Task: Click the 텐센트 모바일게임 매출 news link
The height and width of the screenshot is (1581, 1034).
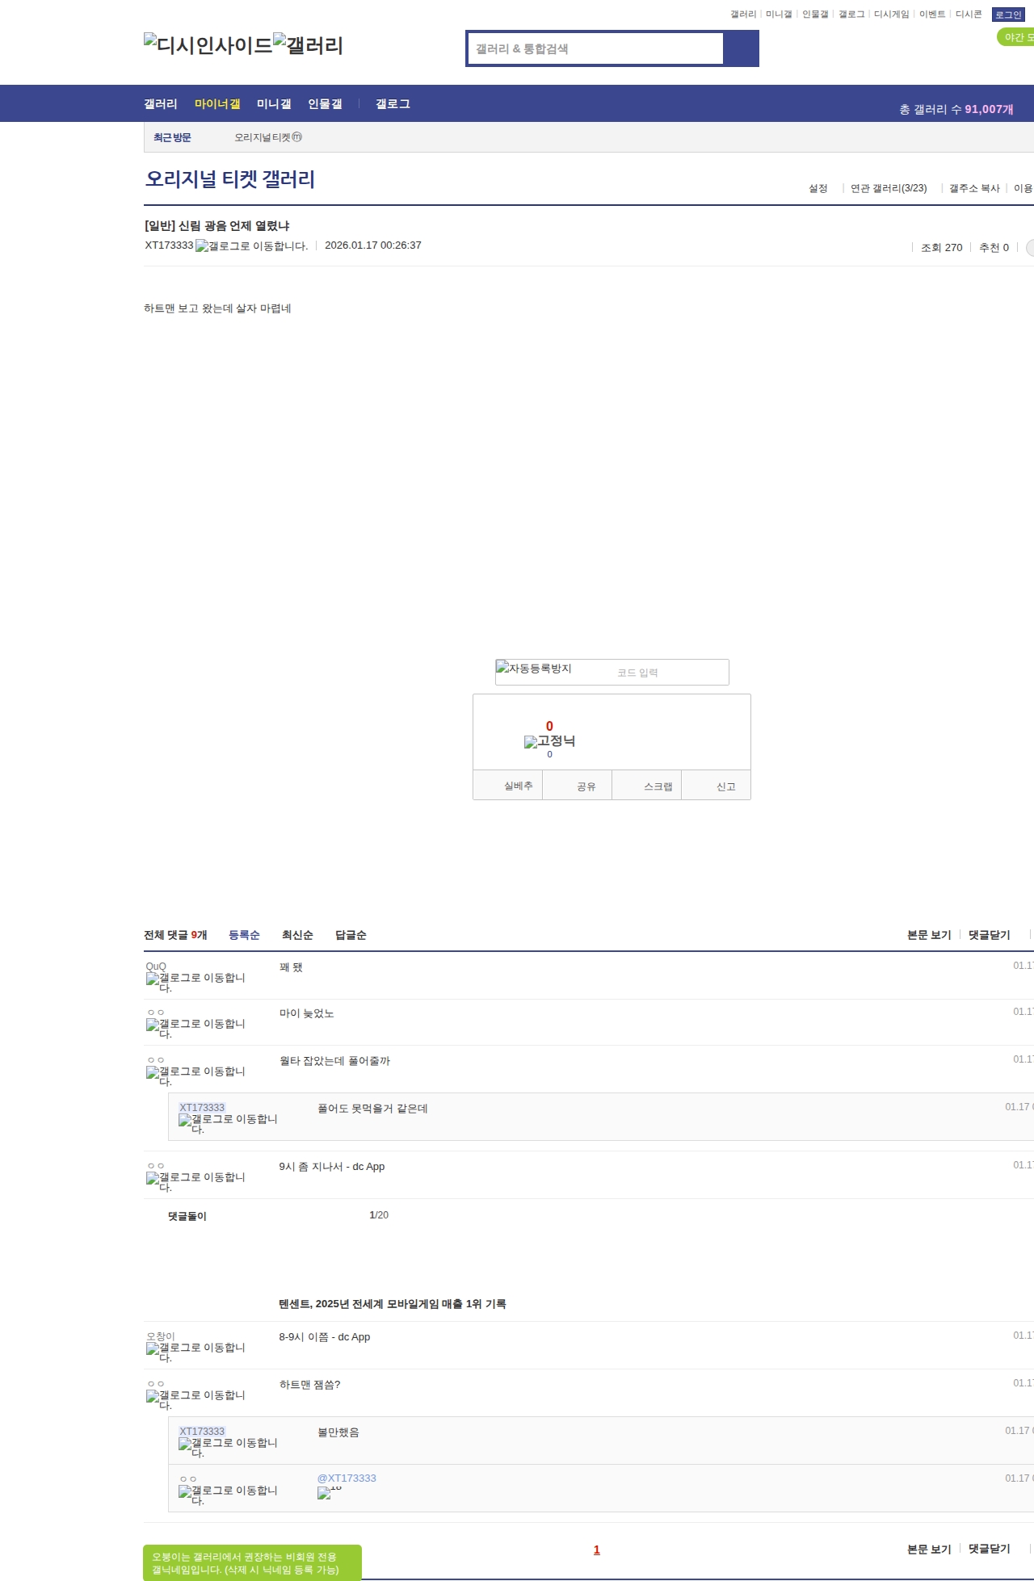Action: click(x=393, y=1304)
